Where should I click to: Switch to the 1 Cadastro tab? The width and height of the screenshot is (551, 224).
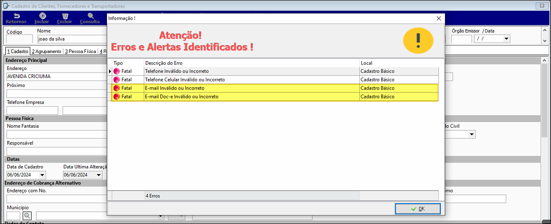pos(17,51)
